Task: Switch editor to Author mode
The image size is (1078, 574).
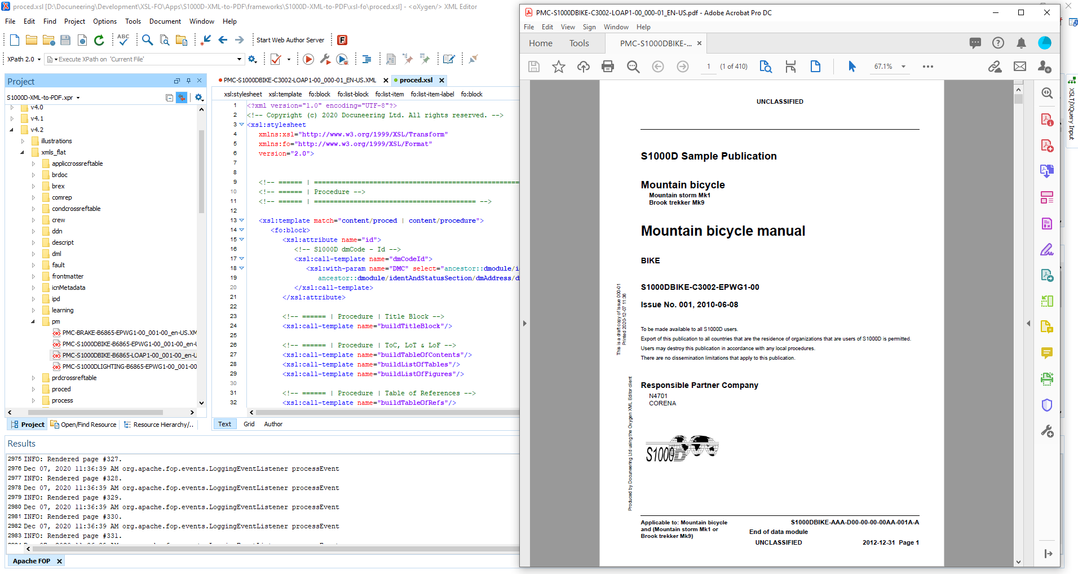Action: pyautogui.click(x=273, y=424)
